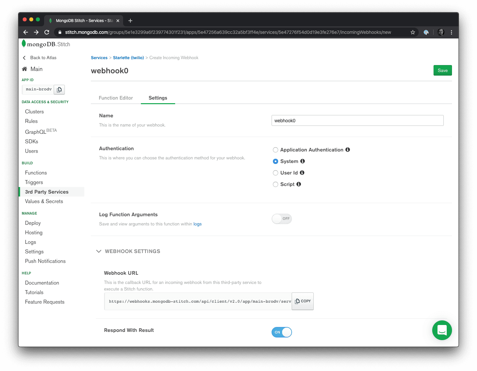Reload the browser page
Image resolution: width=477 pixels, height=371 pixels.
pos(47,32)
